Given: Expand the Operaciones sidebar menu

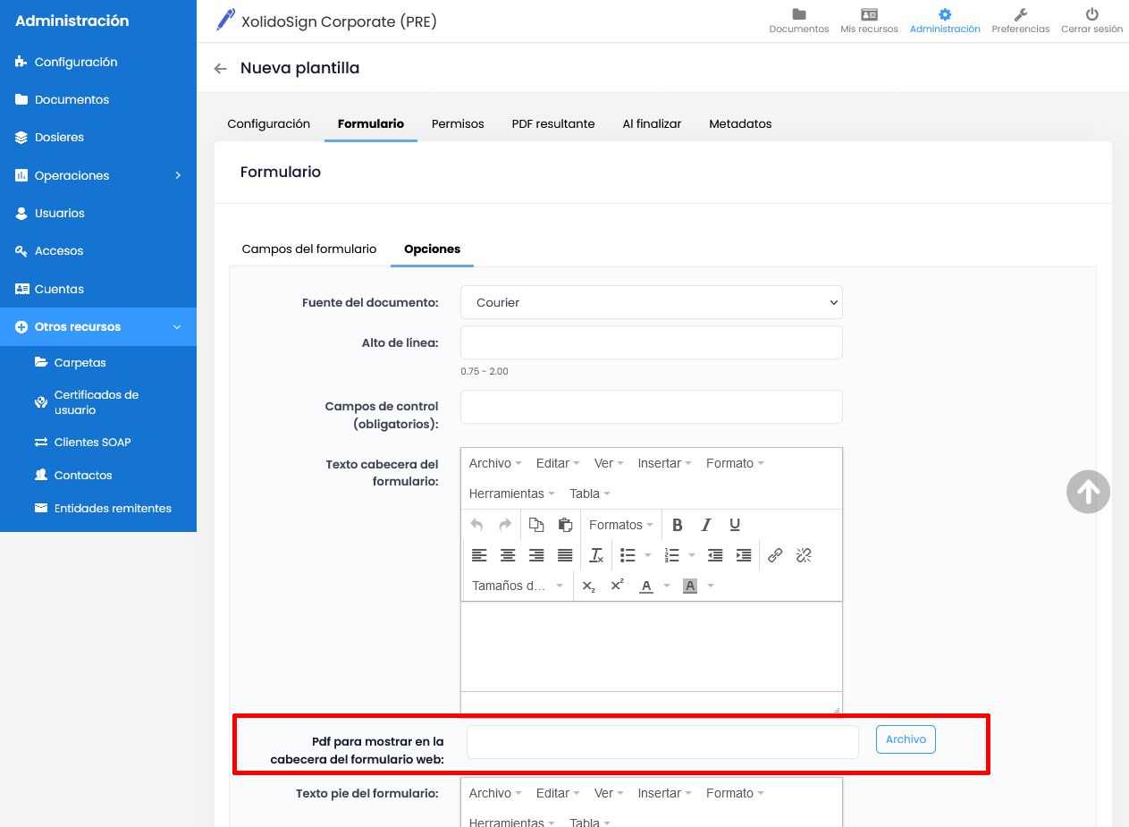Looking at the screenshot, I should coord(98,175).
